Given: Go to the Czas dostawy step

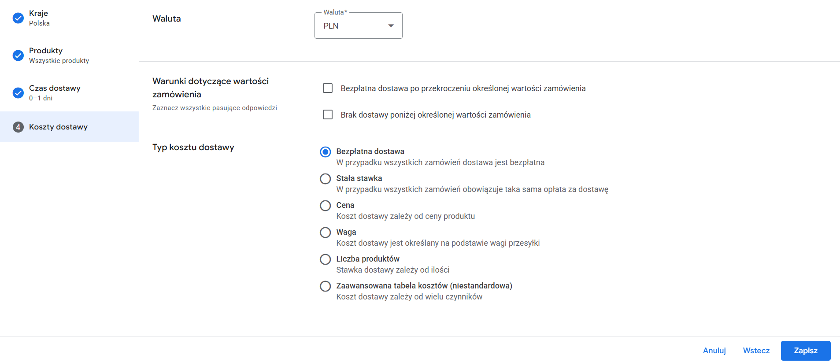Looking at the screenshot, I should tap(69, 93).
